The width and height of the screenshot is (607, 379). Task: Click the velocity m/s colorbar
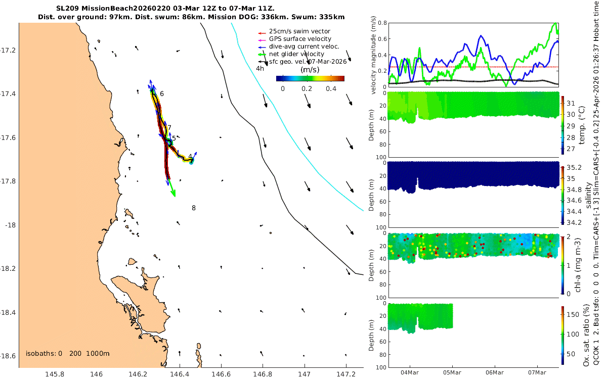tap(310, 78)
